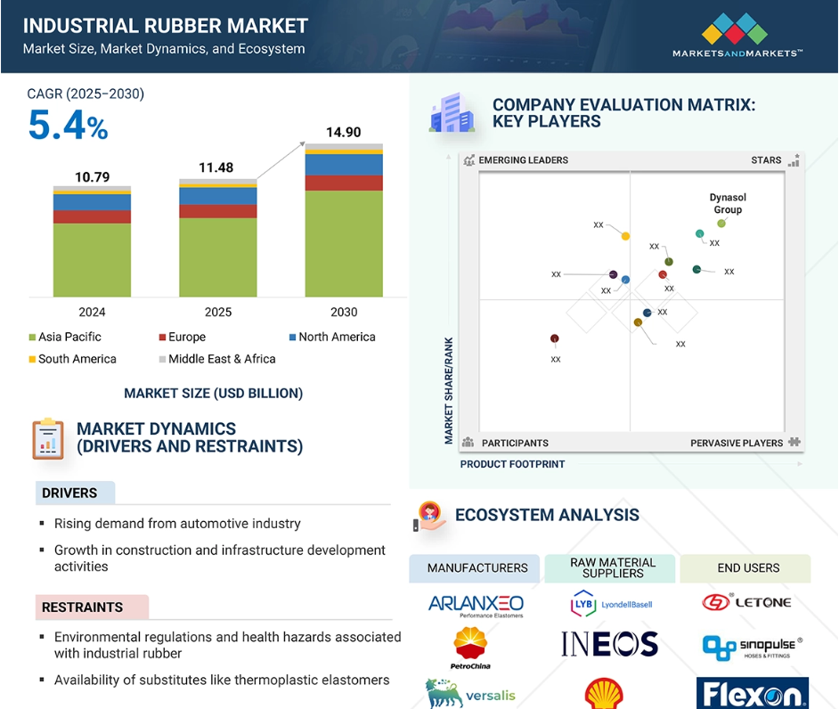Screen dimensions: 839x709
Task: Click the Sinopulse logo
Action: 753,648
